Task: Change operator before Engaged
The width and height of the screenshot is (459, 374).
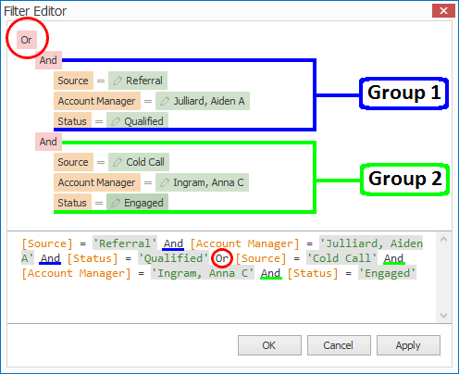Action: pos(99,203)
